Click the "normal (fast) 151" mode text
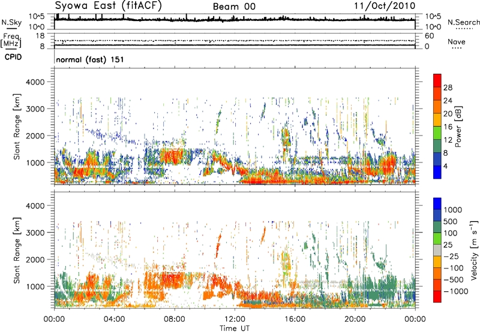The height and width of the screenshot is (332, 480). (90, 59)
